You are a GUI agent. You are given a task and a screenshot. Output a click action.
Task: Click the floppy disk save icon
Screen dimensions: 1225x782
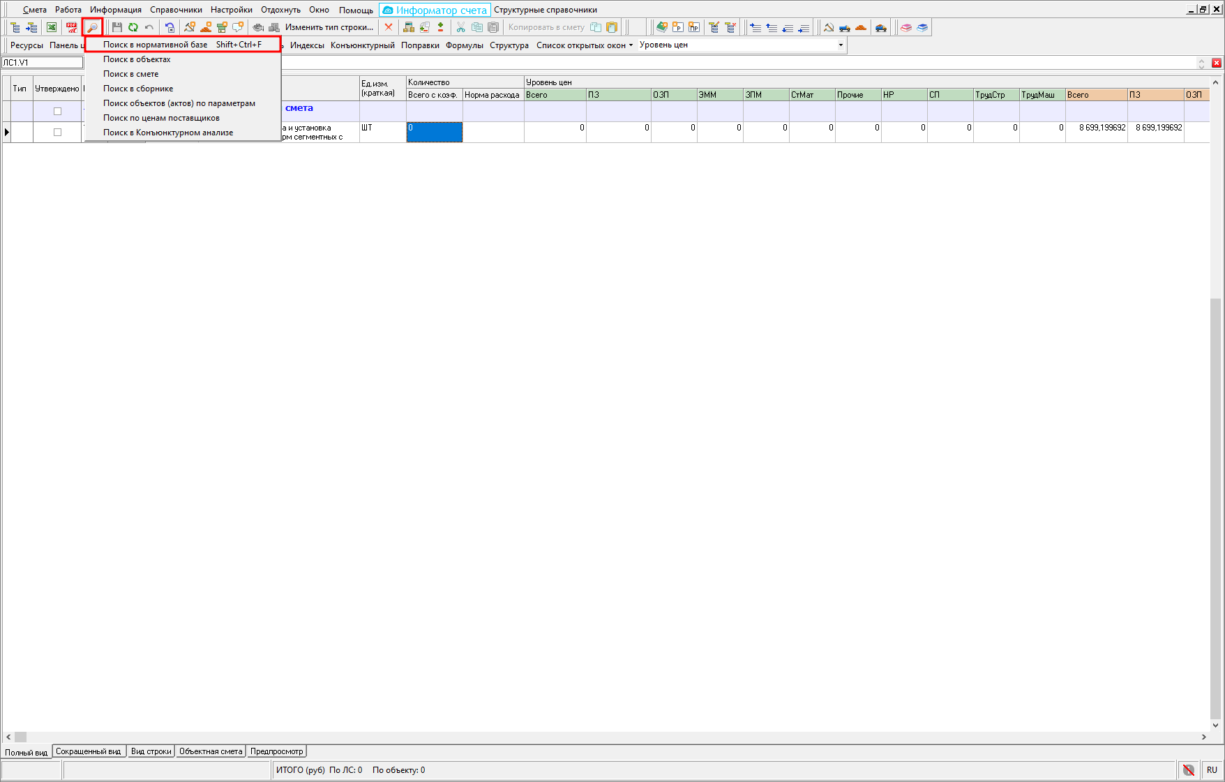pos(117,27)
